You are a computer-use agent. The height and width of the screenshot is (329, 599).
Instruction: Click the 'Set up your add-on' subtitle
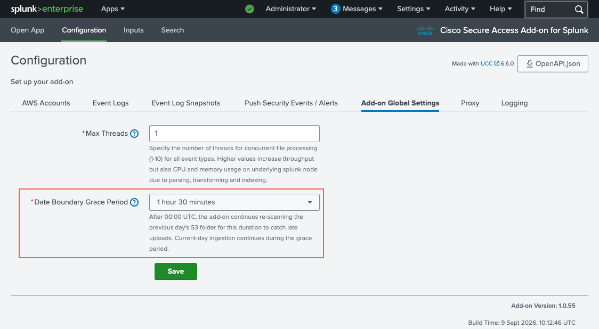pyautogui.click(x=42, y=81)
